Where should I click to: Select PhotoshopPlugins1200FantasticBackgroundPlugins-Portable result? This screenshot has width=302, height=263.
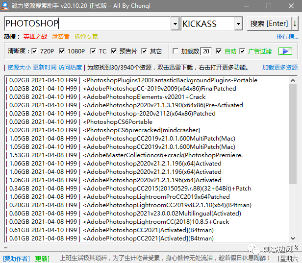click(148, 80)
